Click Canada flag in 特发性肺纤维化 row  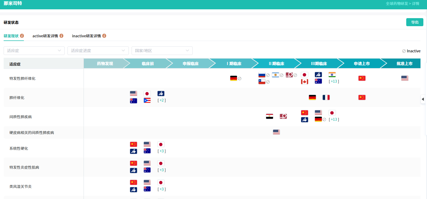[x=304, y=82]
